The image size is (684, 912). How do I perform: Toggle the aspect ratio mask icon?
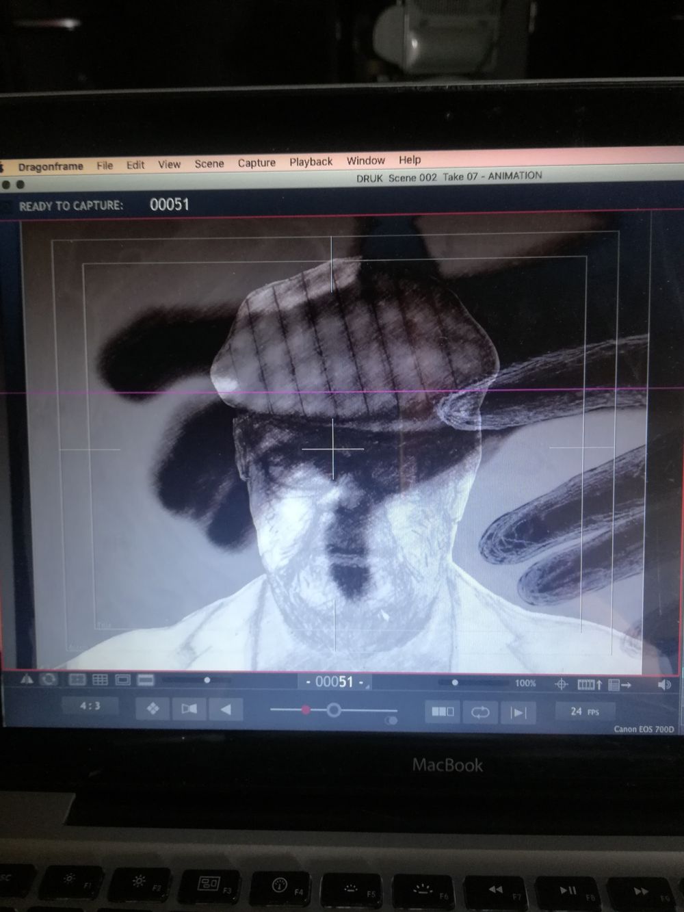[x=146, y=679]
